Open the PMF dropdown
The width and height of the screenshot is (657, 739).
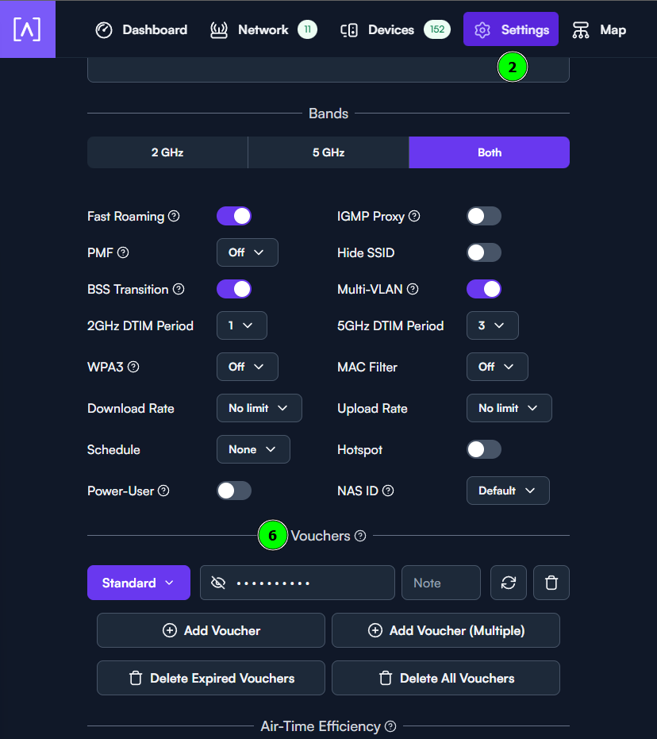point(247,252)
